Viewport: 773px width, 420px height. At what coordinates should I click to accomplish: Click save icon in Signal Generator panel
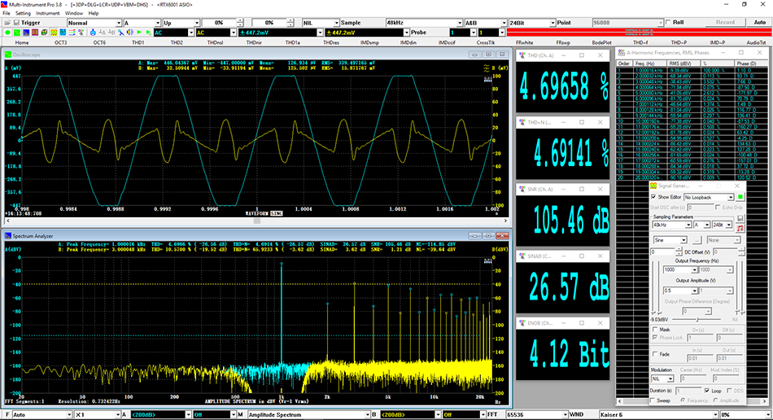click(740, 218)
